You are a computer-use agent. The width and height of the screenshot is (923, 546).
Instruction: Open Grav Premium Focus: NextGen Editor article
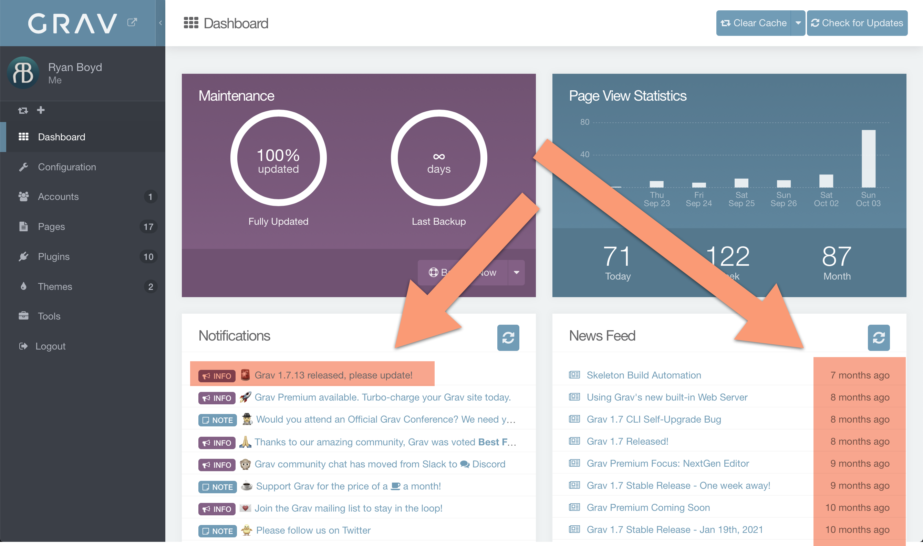[x=667, y=463]
